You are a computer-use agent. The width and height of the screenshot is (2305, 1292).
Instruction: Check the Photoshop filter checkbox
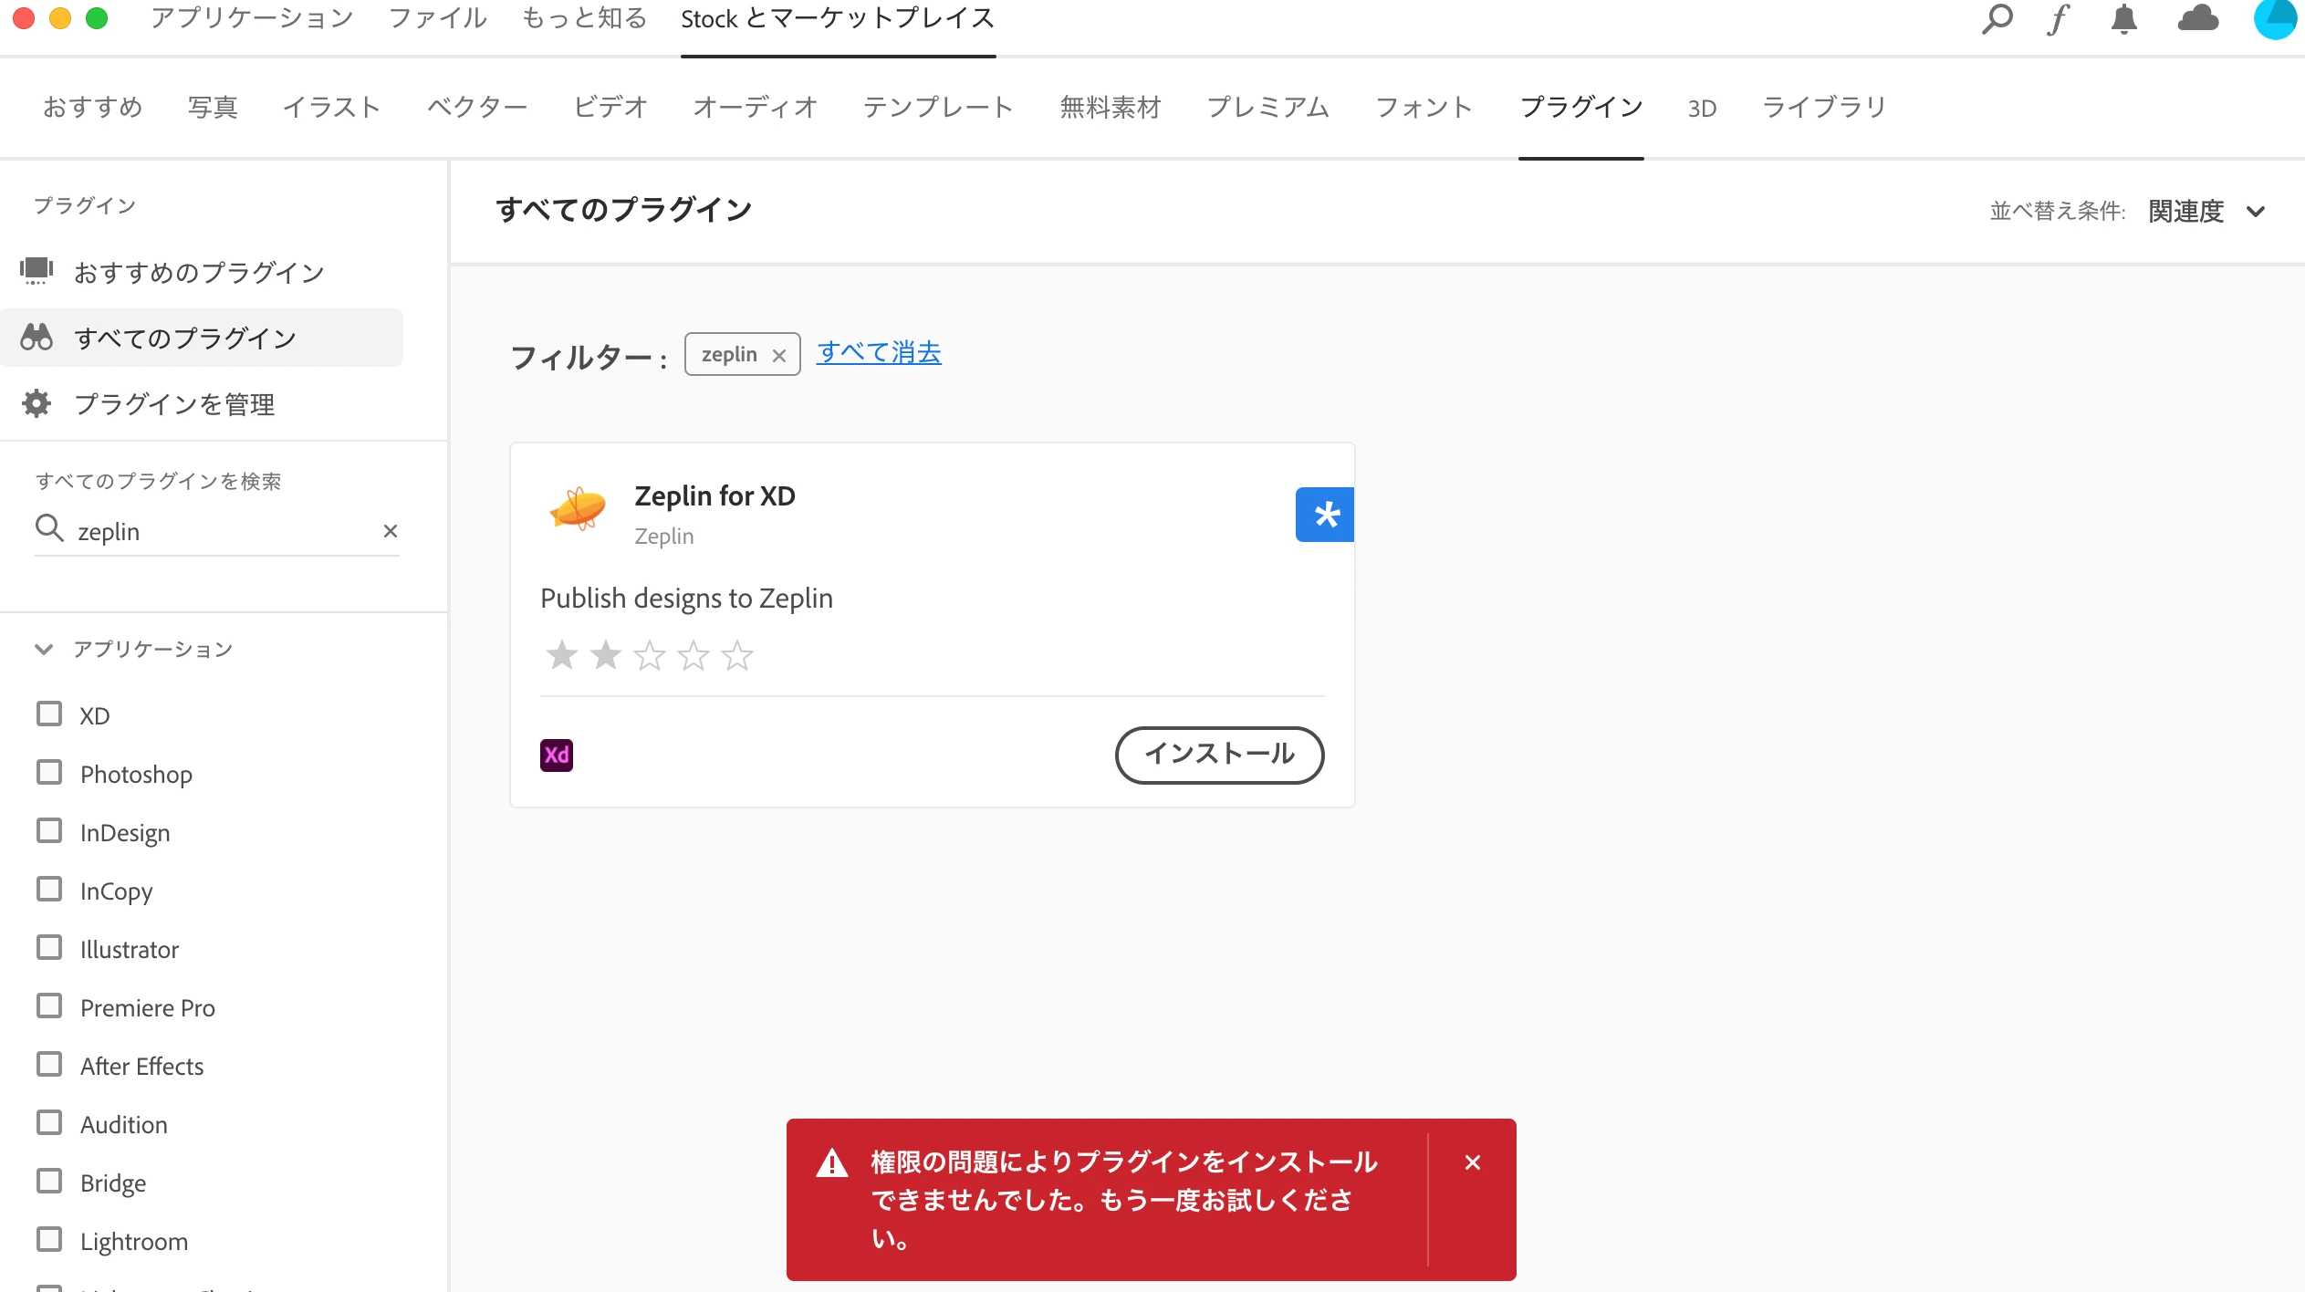[x=49, y=773]
